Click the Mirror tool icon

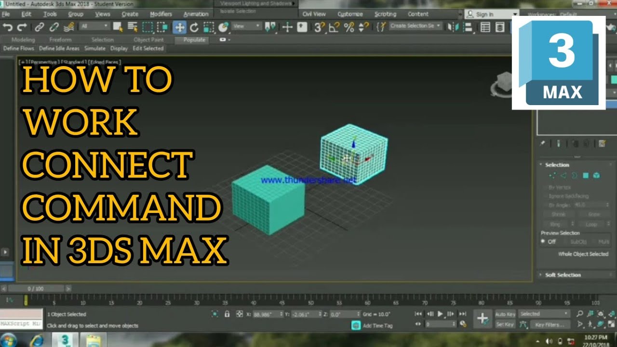tap(453, 27)
